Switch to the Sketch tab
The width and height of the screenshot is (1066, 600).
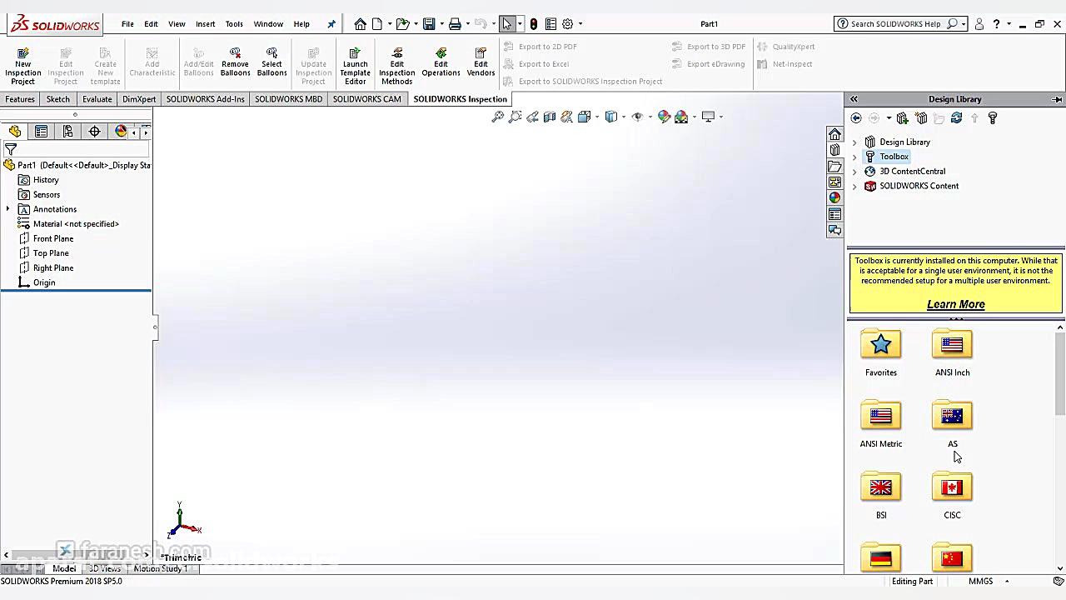point(58,99)
